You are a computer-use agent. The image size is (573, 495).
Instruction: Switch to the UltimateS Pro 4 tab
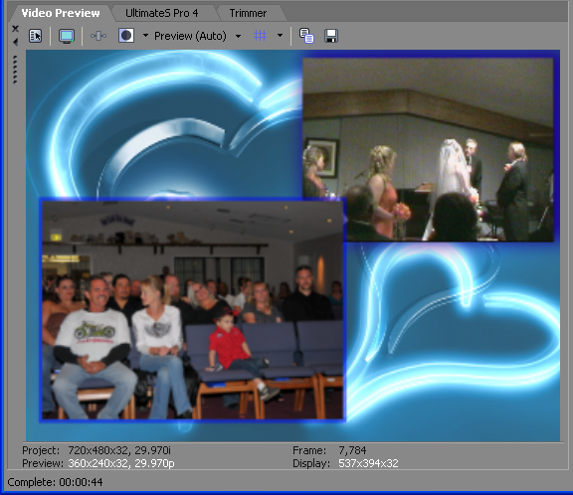[x=161, y=13]
